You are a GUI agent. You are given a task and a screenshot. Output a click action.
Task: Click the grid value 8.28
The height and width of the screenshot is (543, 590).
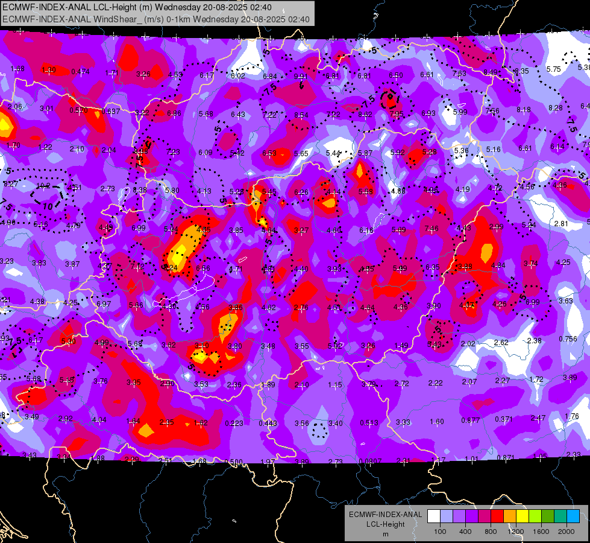(556, 108)
